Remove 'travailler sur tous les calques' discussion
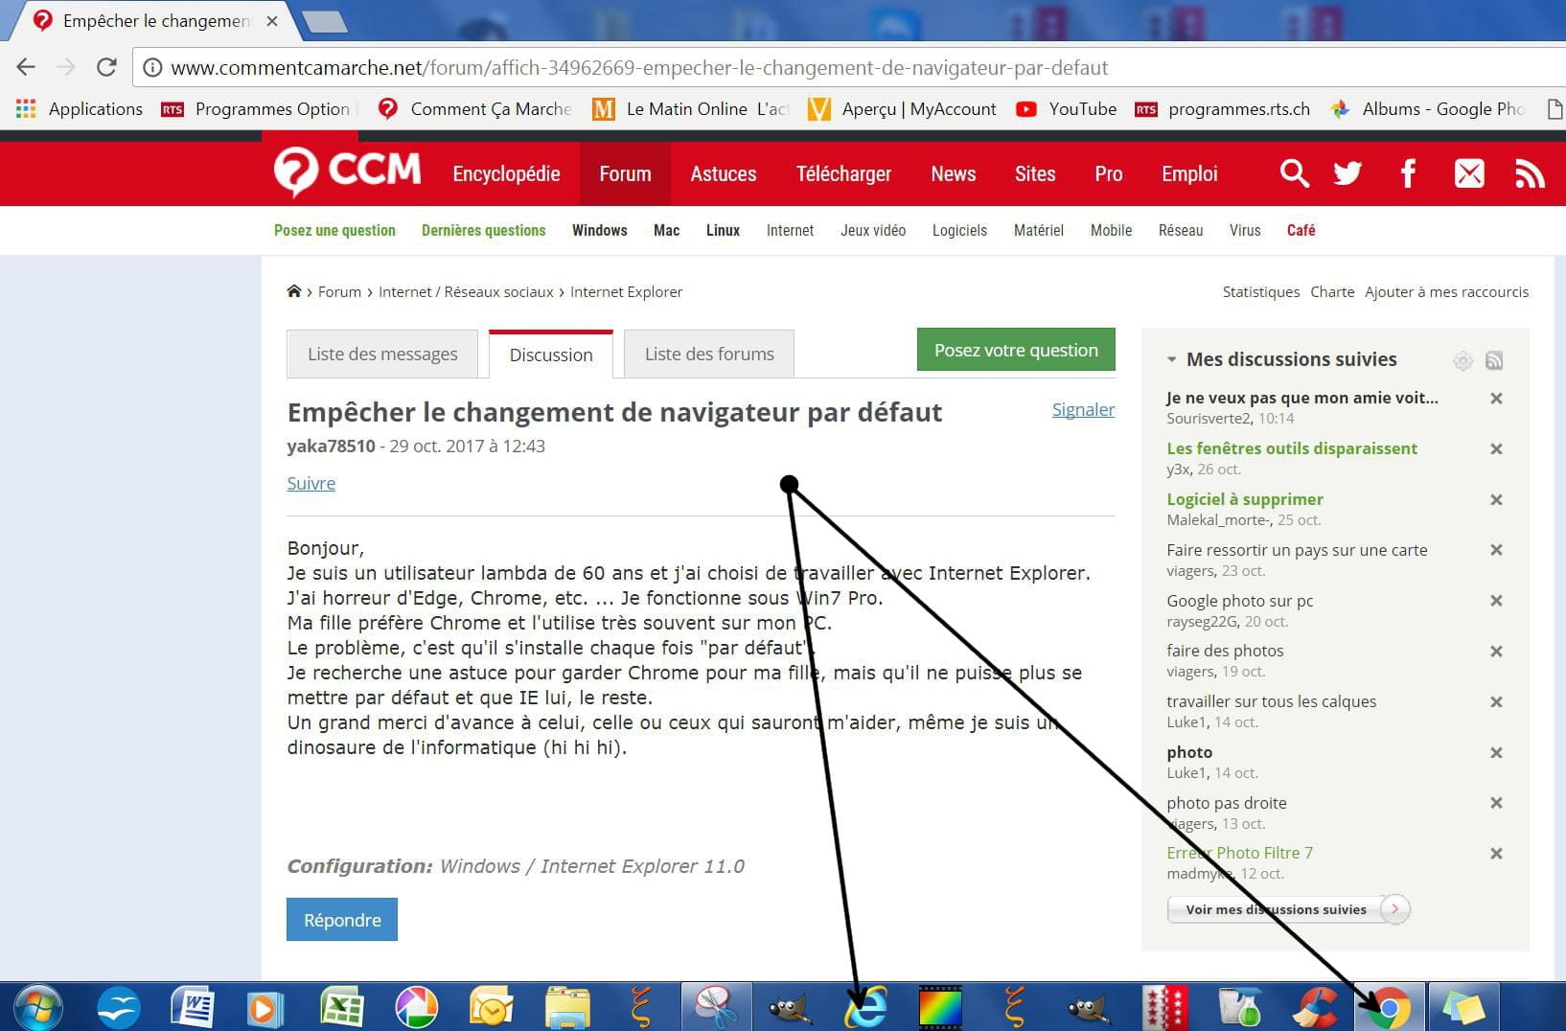Viewport: 1566px width, 1031px height. (x=1496, y=702)
